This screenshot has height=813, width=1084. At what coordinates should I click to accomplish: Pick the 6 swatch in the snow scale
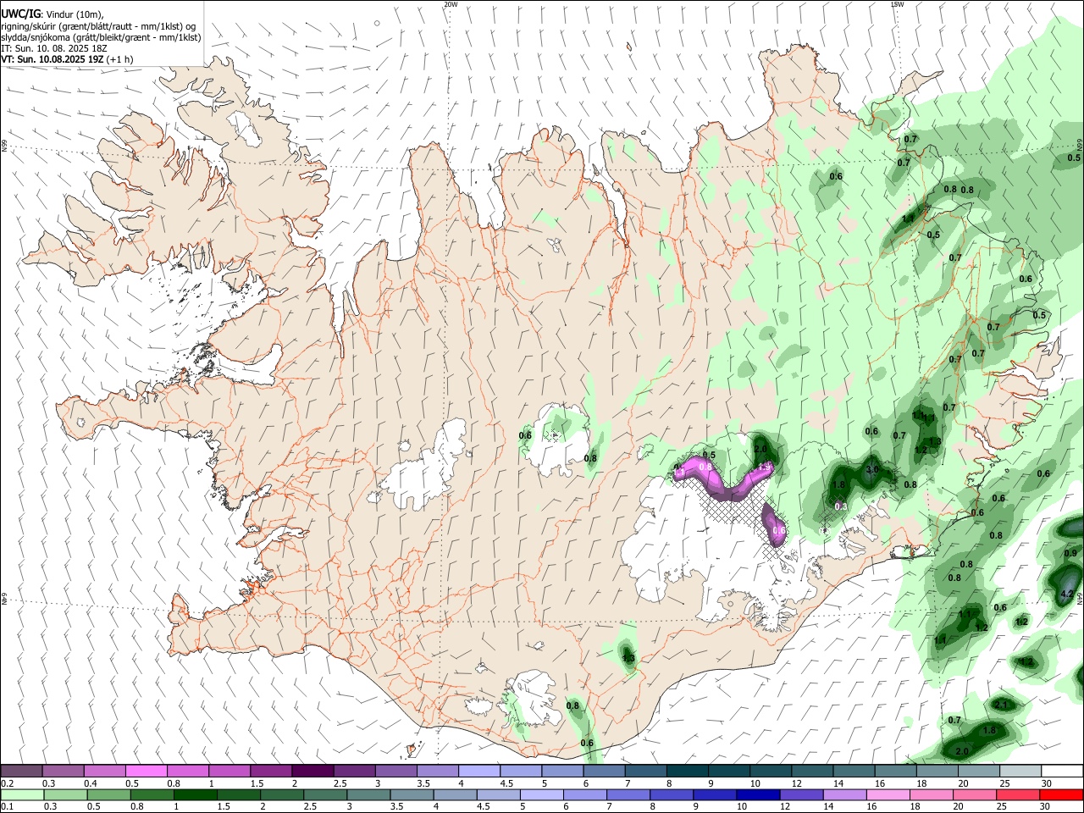point(604,771)
